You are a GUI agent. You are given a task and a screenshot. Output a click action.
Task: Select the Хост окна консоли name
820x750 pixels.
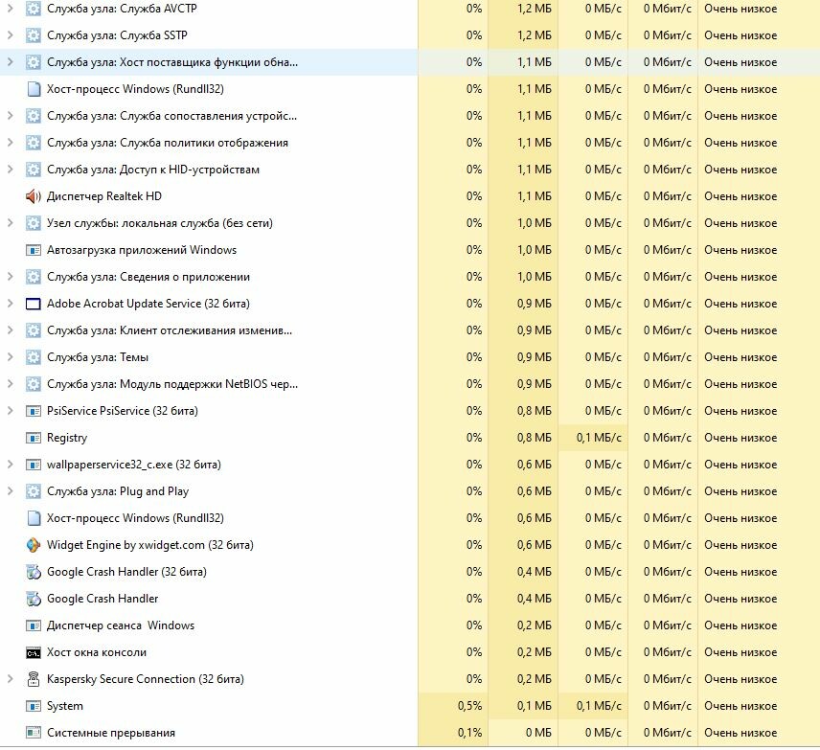click(x=97, y=652)
